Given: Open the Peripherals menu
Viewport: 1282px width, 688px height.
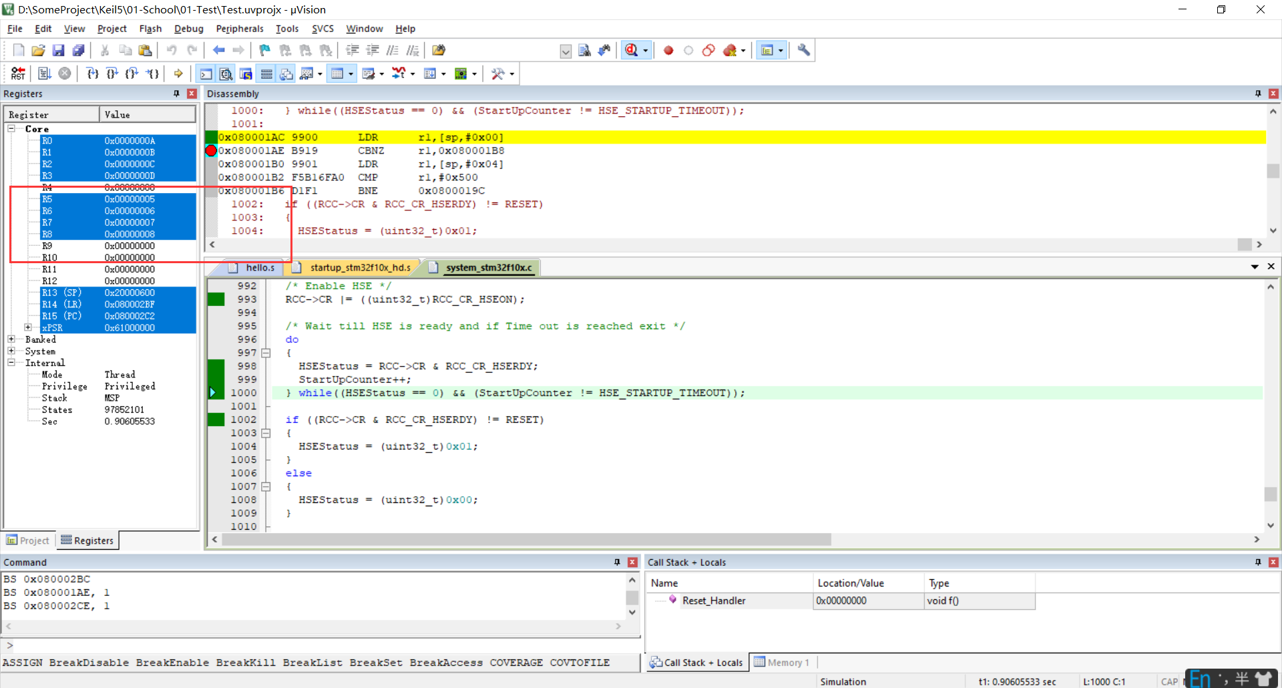Looking at the screenshot, I should pyautogui.click(x=240, y=29).
